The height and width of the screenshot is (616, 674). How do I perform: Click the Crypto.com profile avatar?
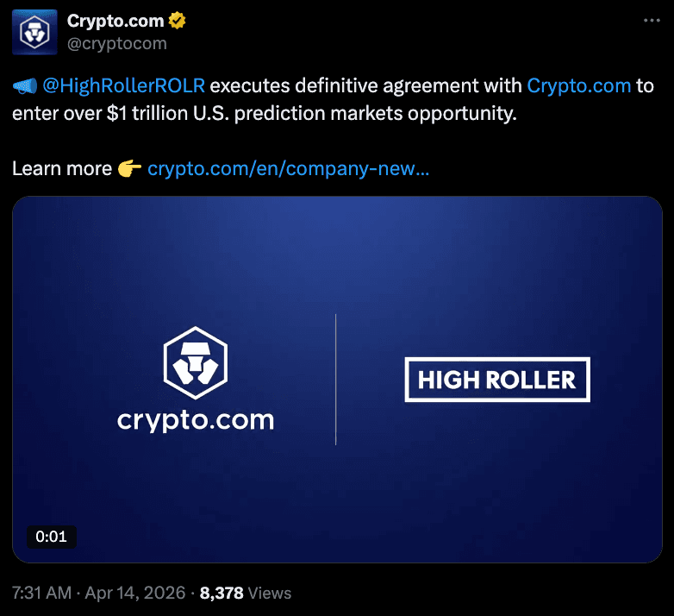pos(33,31)
